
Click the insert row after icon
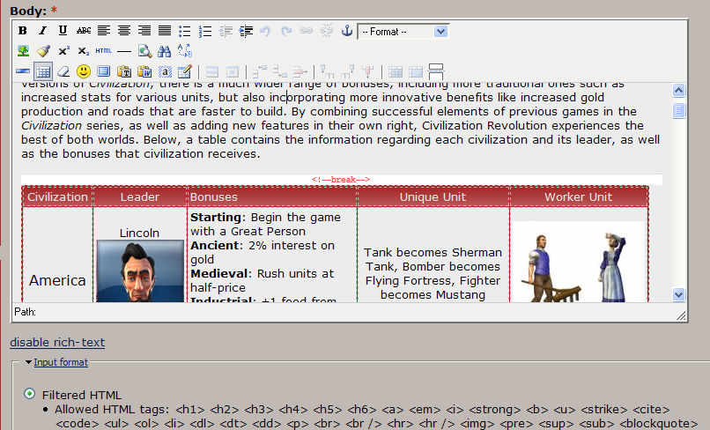coord(280,71)
